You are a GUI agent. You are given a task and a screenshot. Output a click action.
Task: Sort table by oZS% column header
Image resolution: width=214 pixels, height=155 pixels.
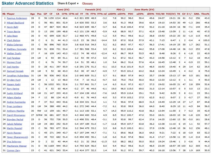(x=140, y=14)
